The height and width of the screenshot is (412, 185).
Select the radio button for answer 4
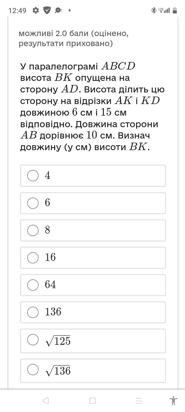pyautogui.click(x=33, y=176)
